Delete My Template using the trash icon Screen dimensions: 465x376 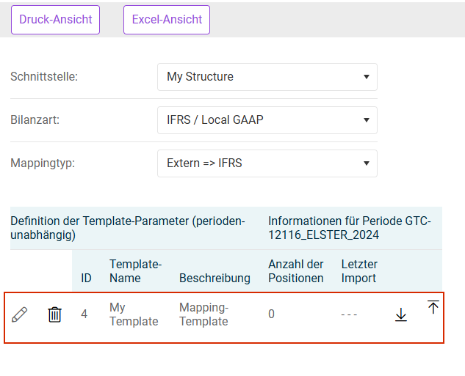[x=54, y=314]
